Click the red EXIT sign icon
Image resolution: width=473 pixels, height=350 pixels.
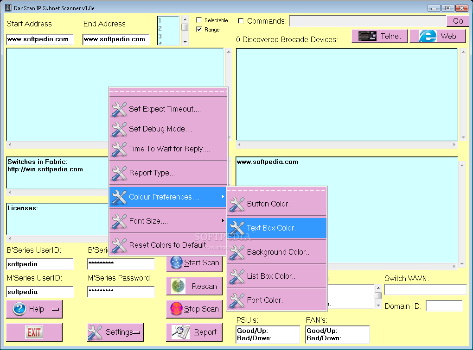click(x=34, y=332)
